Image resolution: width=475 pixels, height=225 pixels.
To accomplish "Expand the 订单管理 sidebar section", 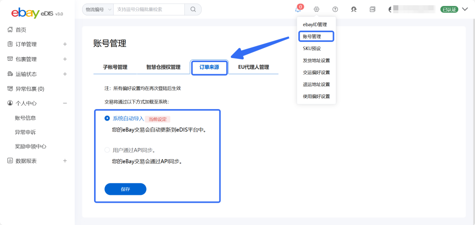I will coord(65,45).
